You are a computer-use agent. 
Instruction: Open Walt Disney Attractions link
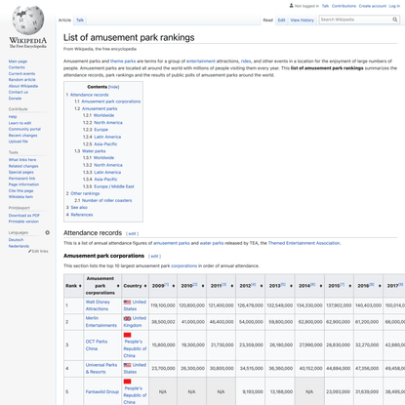click(98, 305)
